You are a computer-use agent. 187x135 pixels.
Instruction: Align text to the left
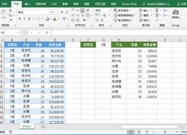click(x=73, y=15)
